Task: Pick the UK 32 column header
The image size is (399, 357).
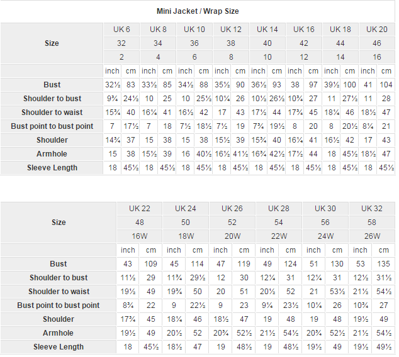Action: [372, 209]
